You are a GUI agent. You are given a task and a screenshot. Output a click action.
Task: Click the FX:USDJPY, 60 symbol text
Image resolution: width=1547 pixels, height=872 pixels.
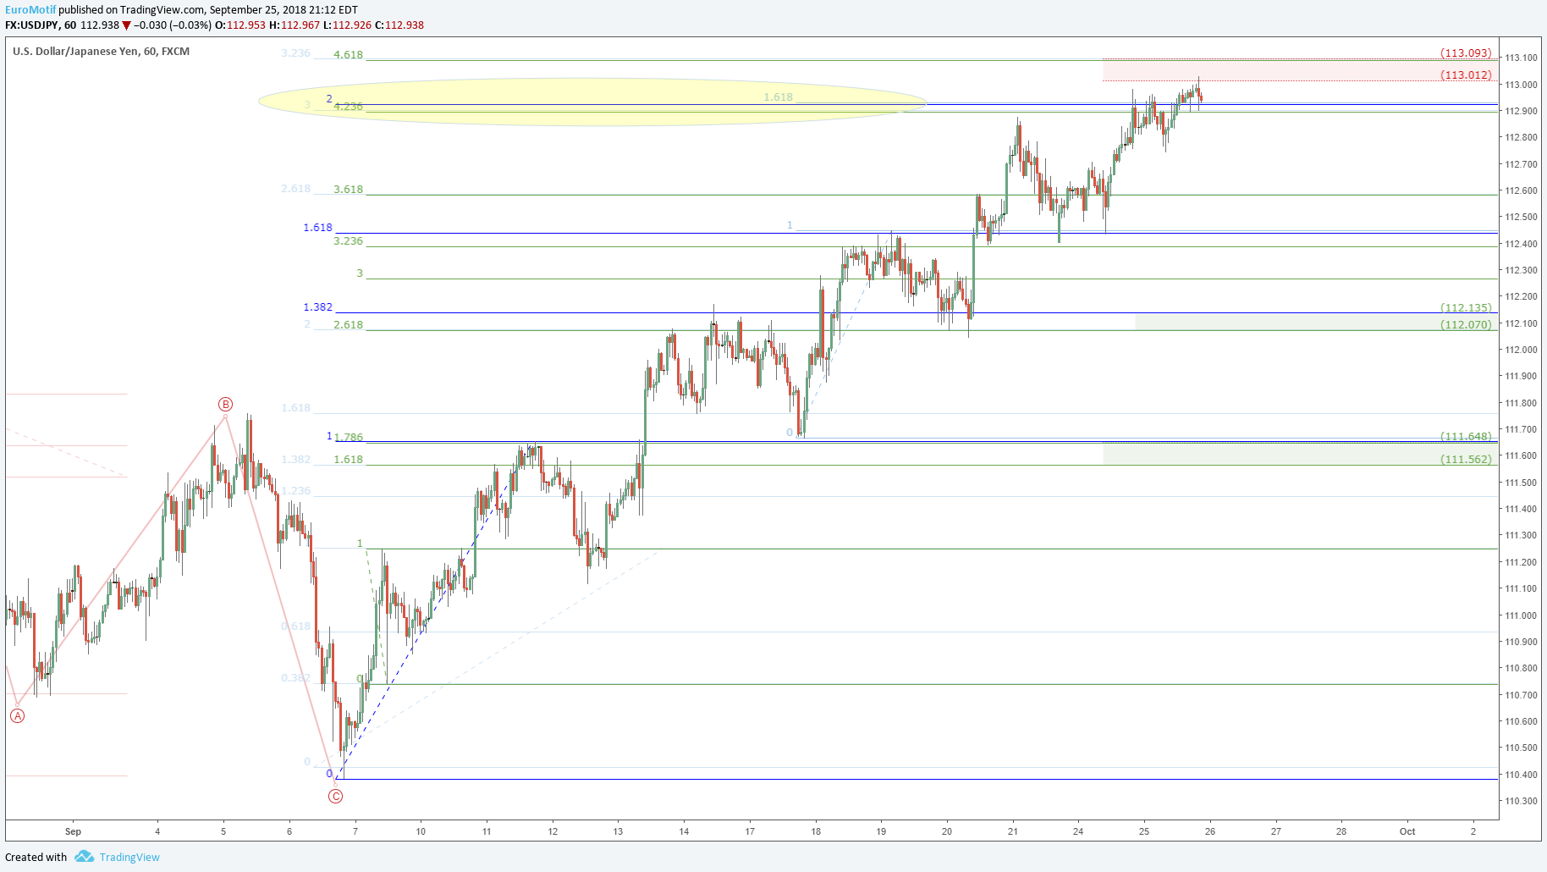coord(40,25)
